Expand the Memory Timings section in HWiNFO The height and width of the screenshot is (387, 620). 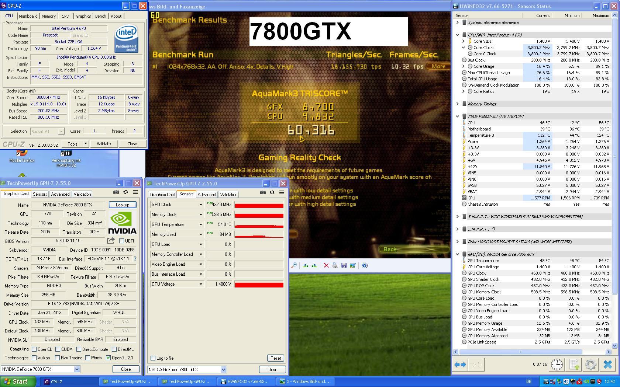click(457, 104)
